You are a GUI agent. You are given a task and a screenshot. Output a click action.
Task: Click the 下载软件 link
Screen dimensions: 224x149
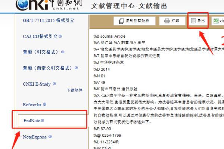[x=75, y=90]
